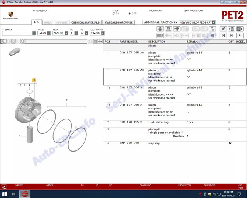This screenshot has width=247, height=198.
Task: Click the DESCRIPTION column header
Action: point(157,41)
